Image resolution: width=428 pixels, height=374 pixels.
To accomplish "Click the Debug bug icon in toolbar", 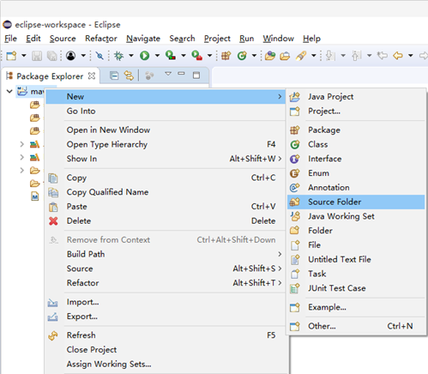I will click(118, 56).
